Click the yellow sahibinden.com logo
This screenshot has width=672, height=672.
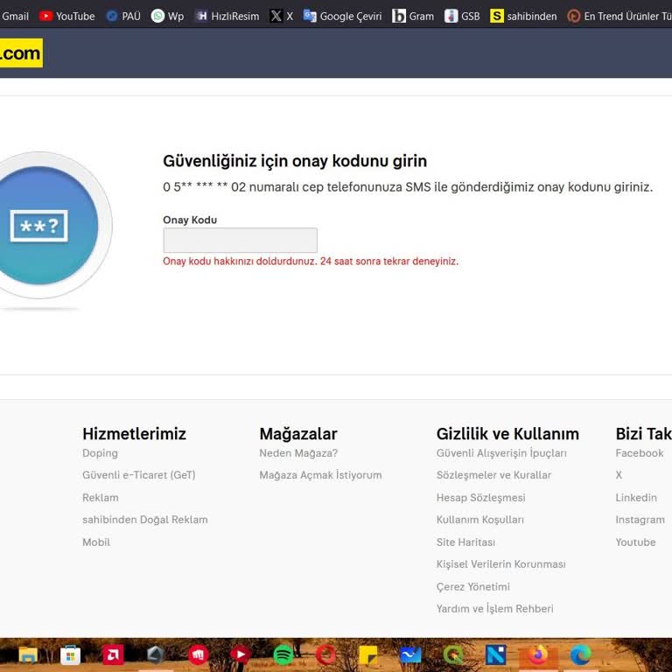click(20, 53)
